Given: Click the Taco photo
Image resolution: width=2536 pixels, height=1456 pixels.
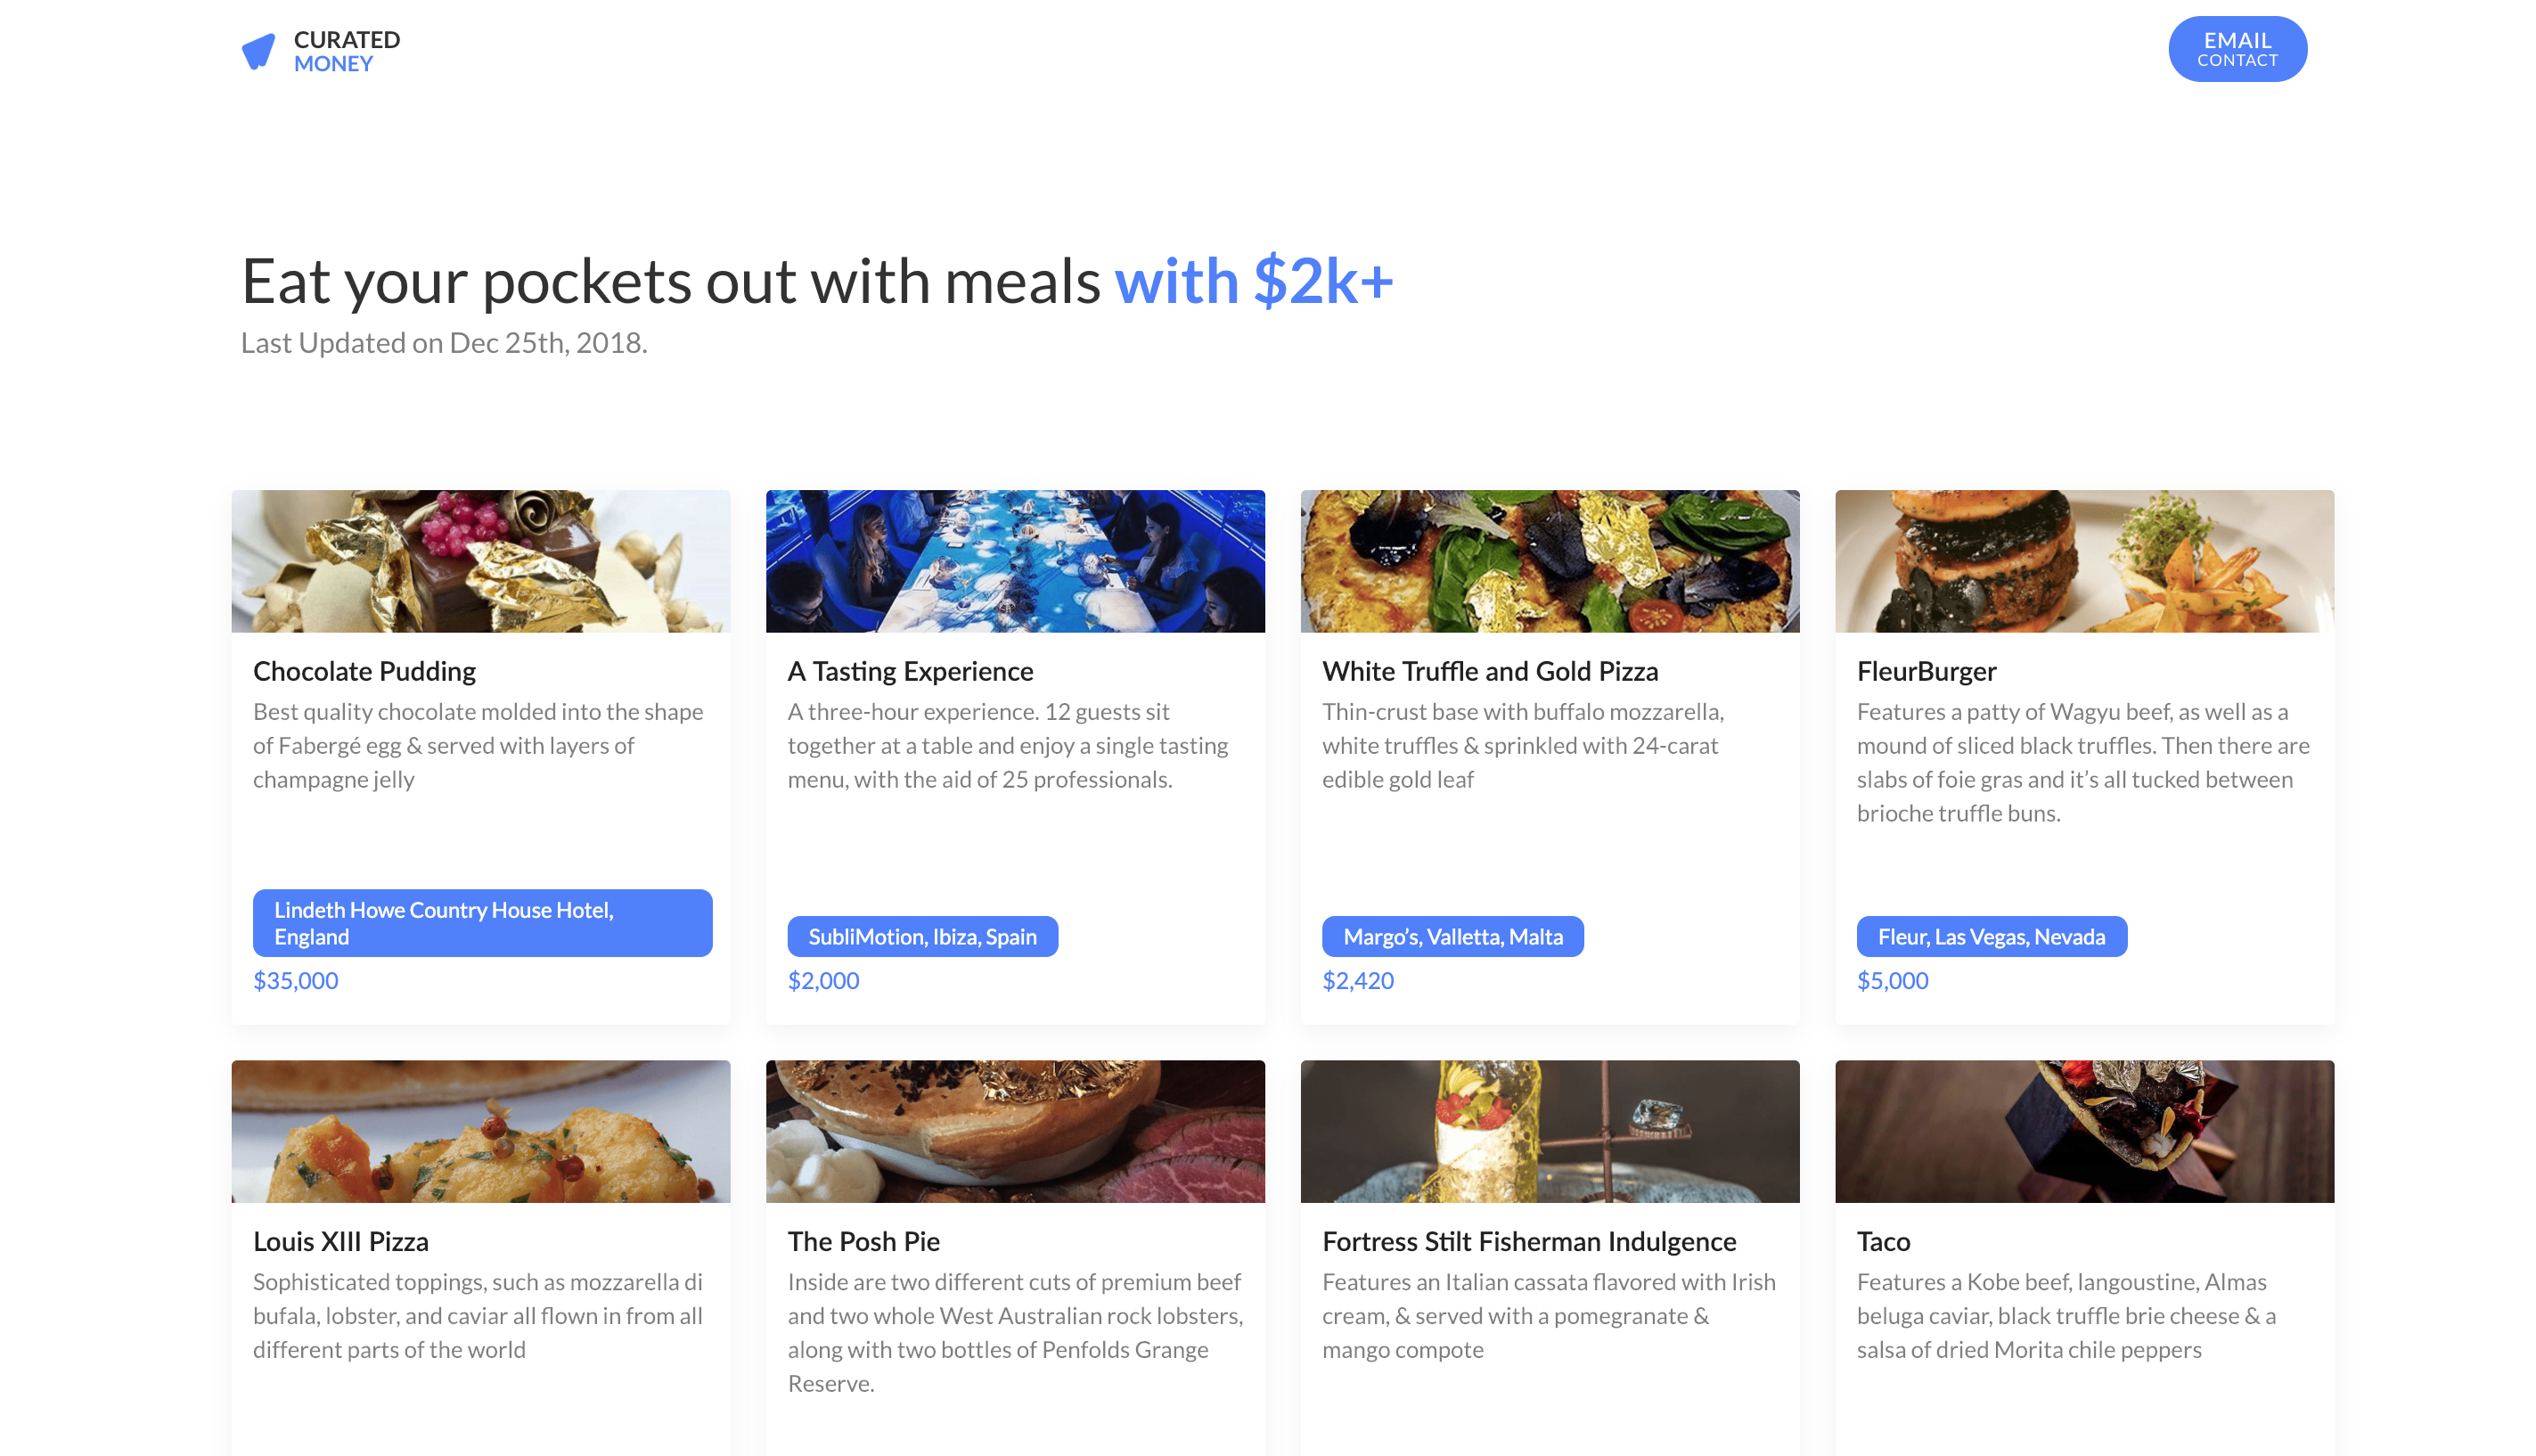Looking at the screenshot, I should 2084,1131.
